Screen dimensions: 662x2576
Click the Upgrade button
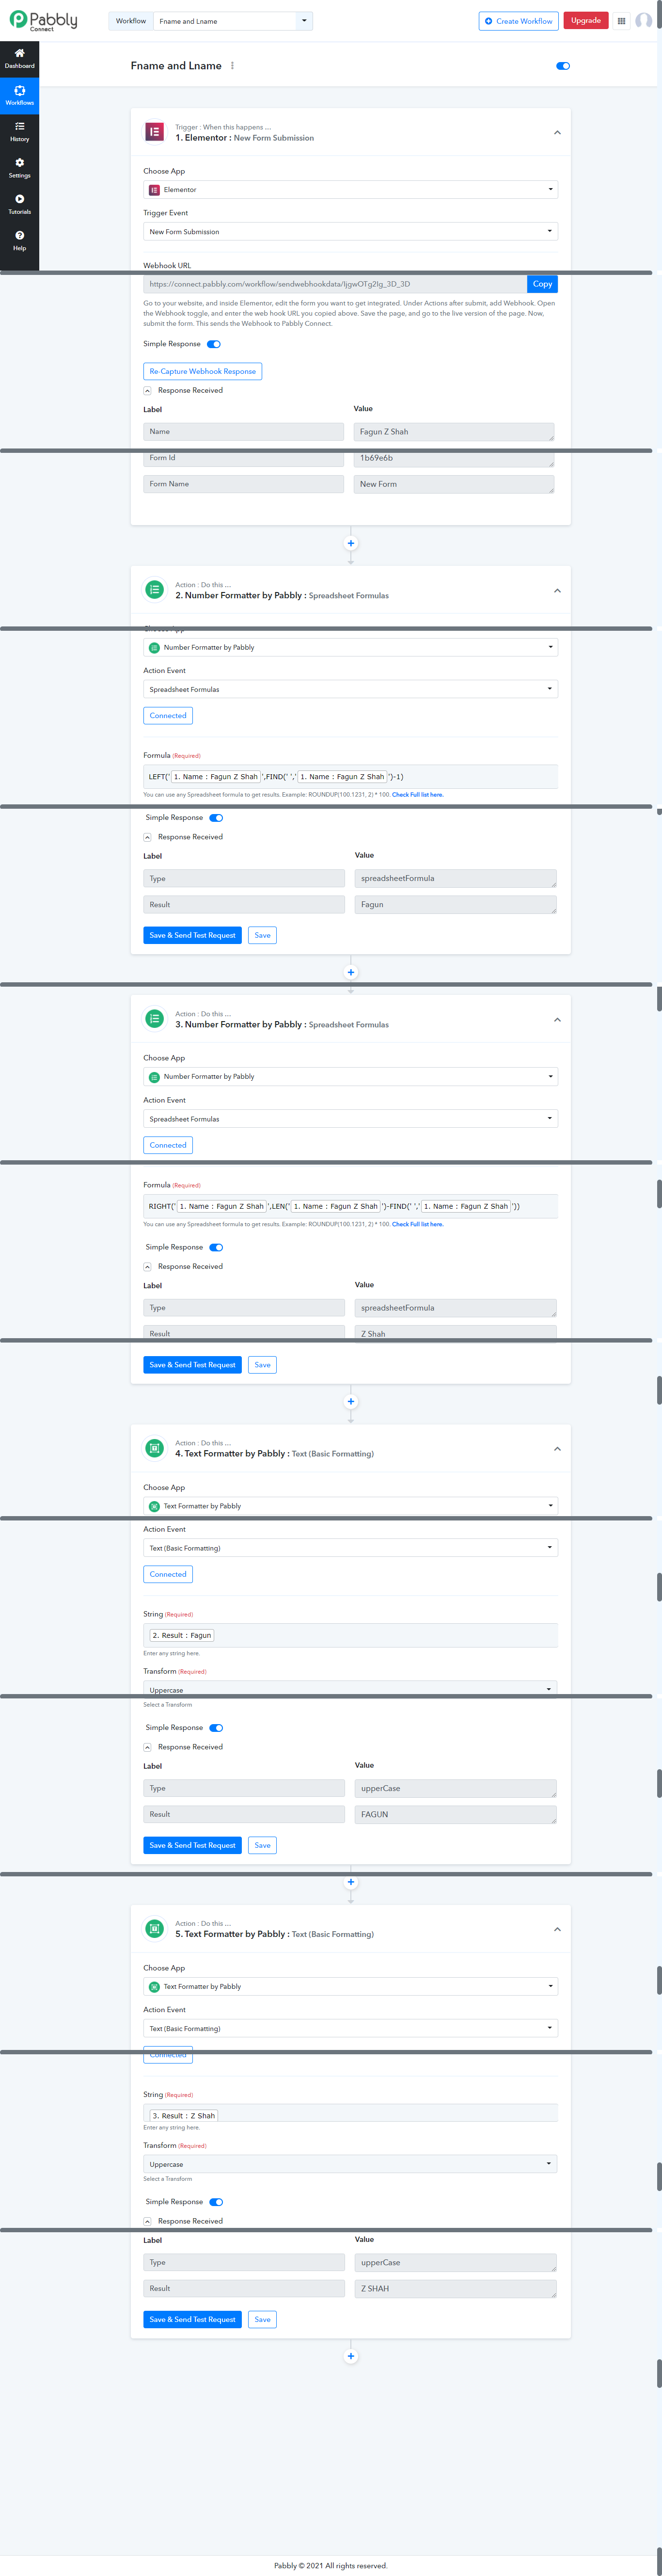[586, 21]
